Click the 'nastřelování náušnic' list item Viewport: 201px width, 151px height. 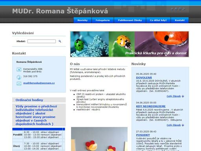tap(88, 110)
